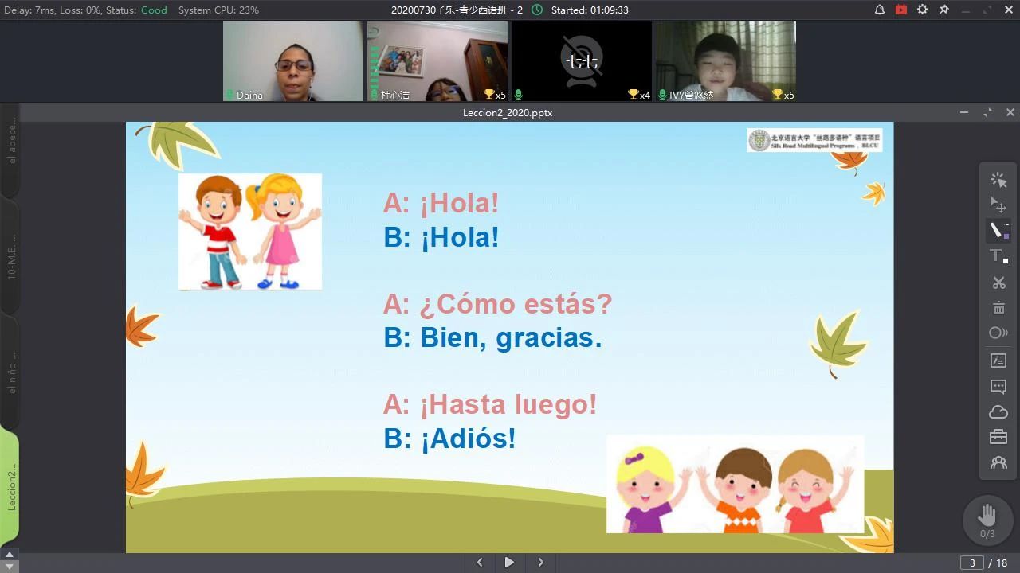Switch to the el niño side tab
1020x573 pixels.
pyautogui.click(x=10, y=372)
